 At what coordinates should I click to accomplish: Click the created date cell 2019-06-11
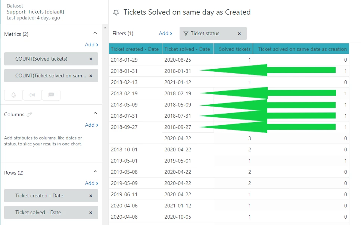(124, 195)
